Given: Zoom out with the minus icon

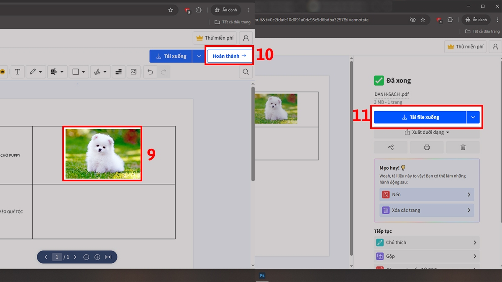Looking at the screenshot, I should pos(86,257).
